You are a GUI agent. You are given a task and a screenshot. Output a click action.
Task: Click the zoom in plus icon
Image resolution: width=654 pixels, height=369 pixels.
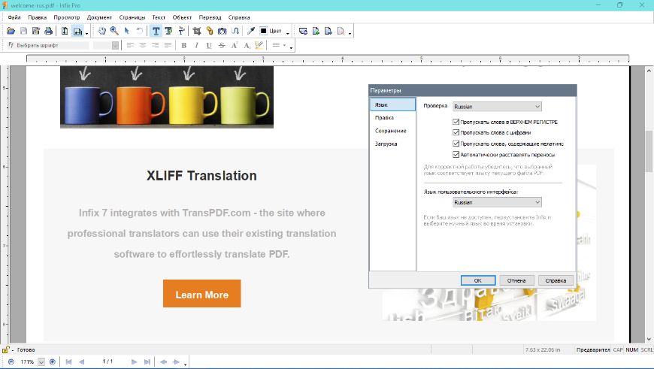coord(52,361)
